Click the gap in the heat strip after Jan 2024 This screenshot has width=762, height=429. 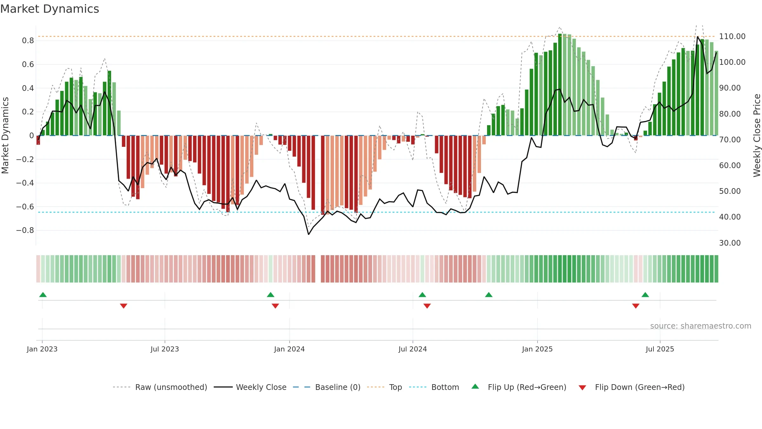[x=318, y=269]
